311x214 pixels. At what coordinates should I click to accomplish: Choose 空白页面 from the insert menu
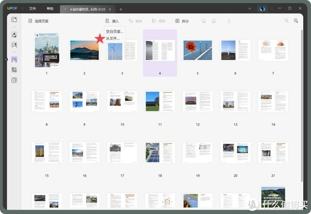click(115, 32)
